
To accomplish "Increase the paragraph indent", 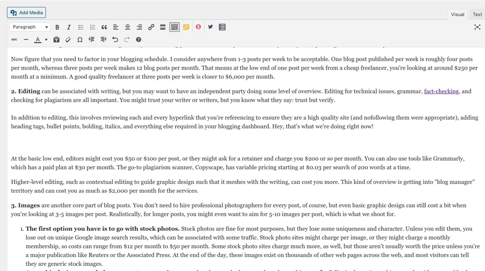I will pyautogui.click(x=103, y=40).
